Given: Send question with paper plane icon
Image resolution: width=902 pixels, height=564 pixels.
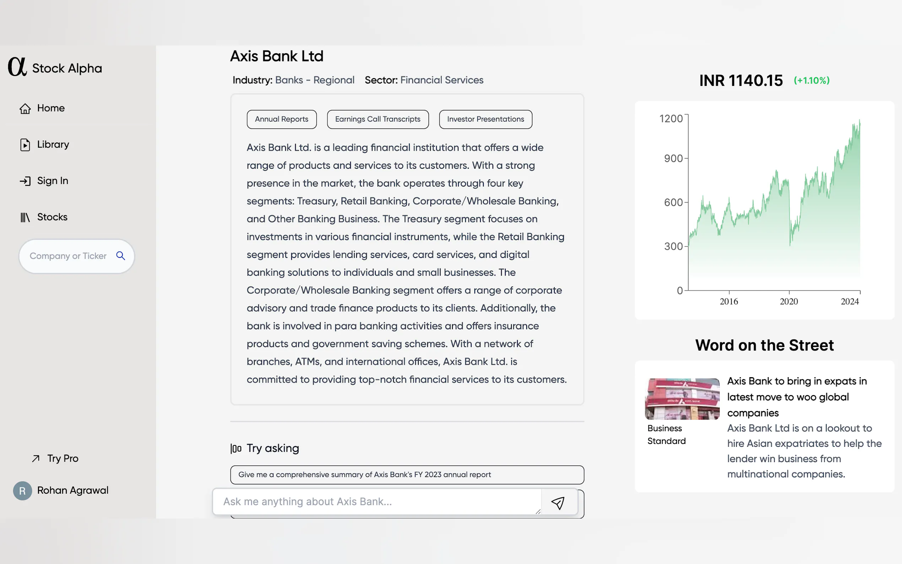Looking at the screenshot, I should (558, 503).
